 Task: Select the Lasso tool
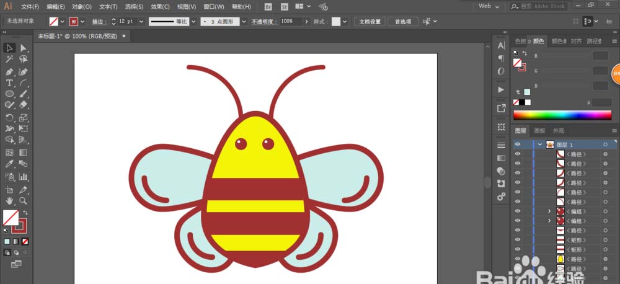coord(24,60)
